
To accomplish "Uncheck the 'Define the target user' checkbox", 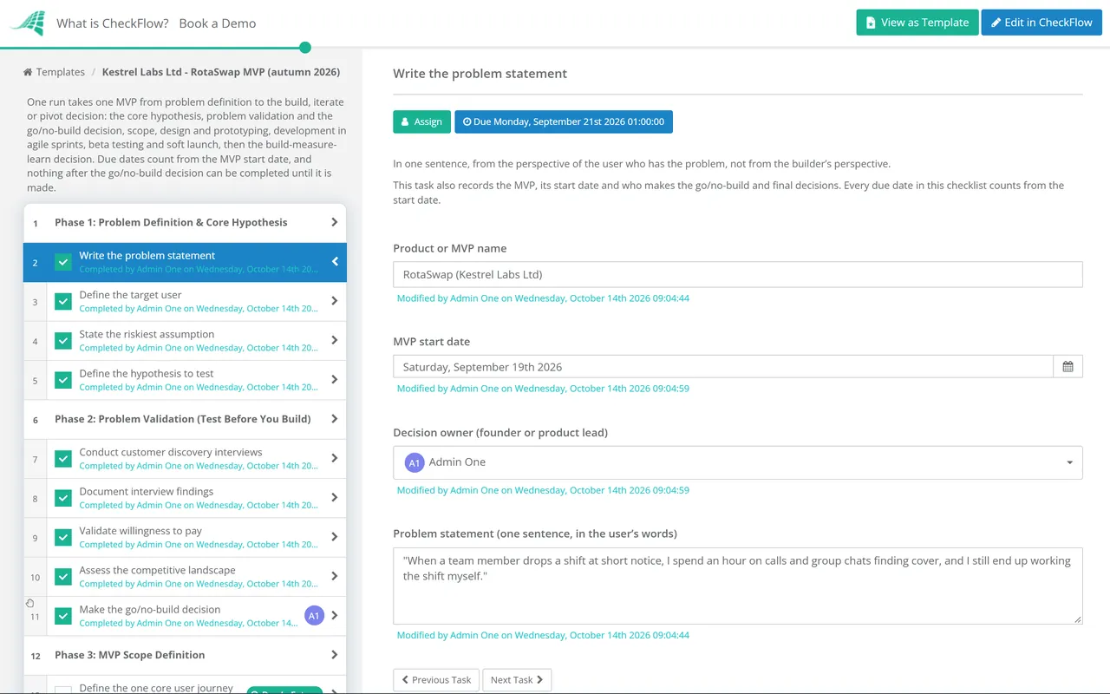I will point(63,301).
